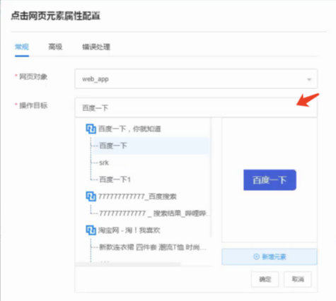Select the 新款连衣裙 四件套 tree item

coord(153,247)
